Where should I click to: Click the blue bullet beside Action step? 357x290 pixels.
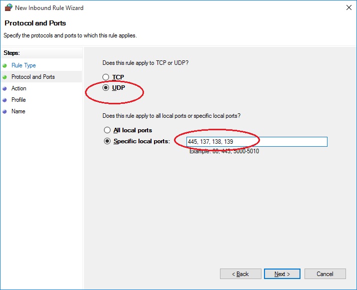pyautogui.click(x=5, y=88)
